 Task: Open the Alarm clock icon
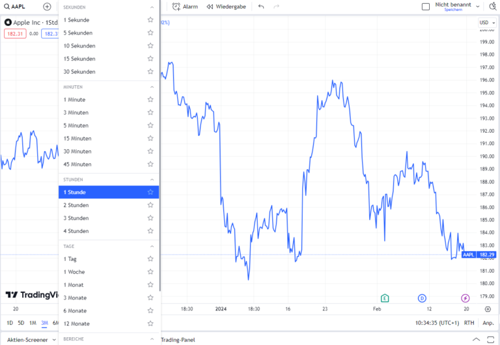pyautogui.click(x=176, y=7)
